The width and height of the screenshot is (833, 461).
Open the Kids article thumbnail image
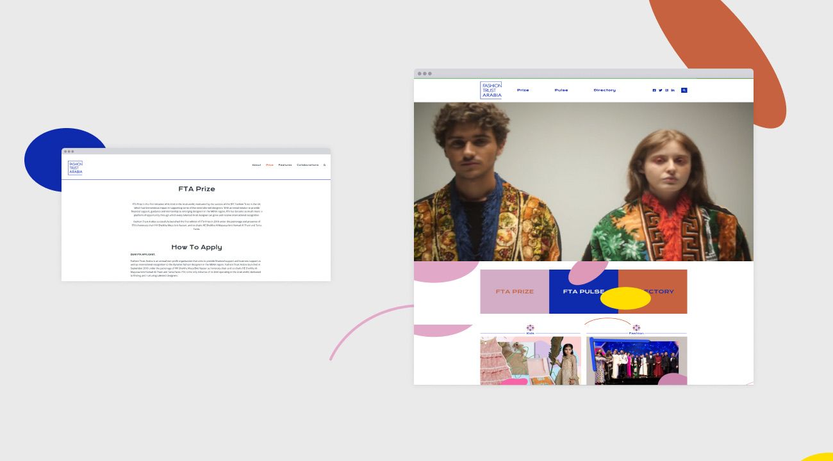[x=531, y=360]
